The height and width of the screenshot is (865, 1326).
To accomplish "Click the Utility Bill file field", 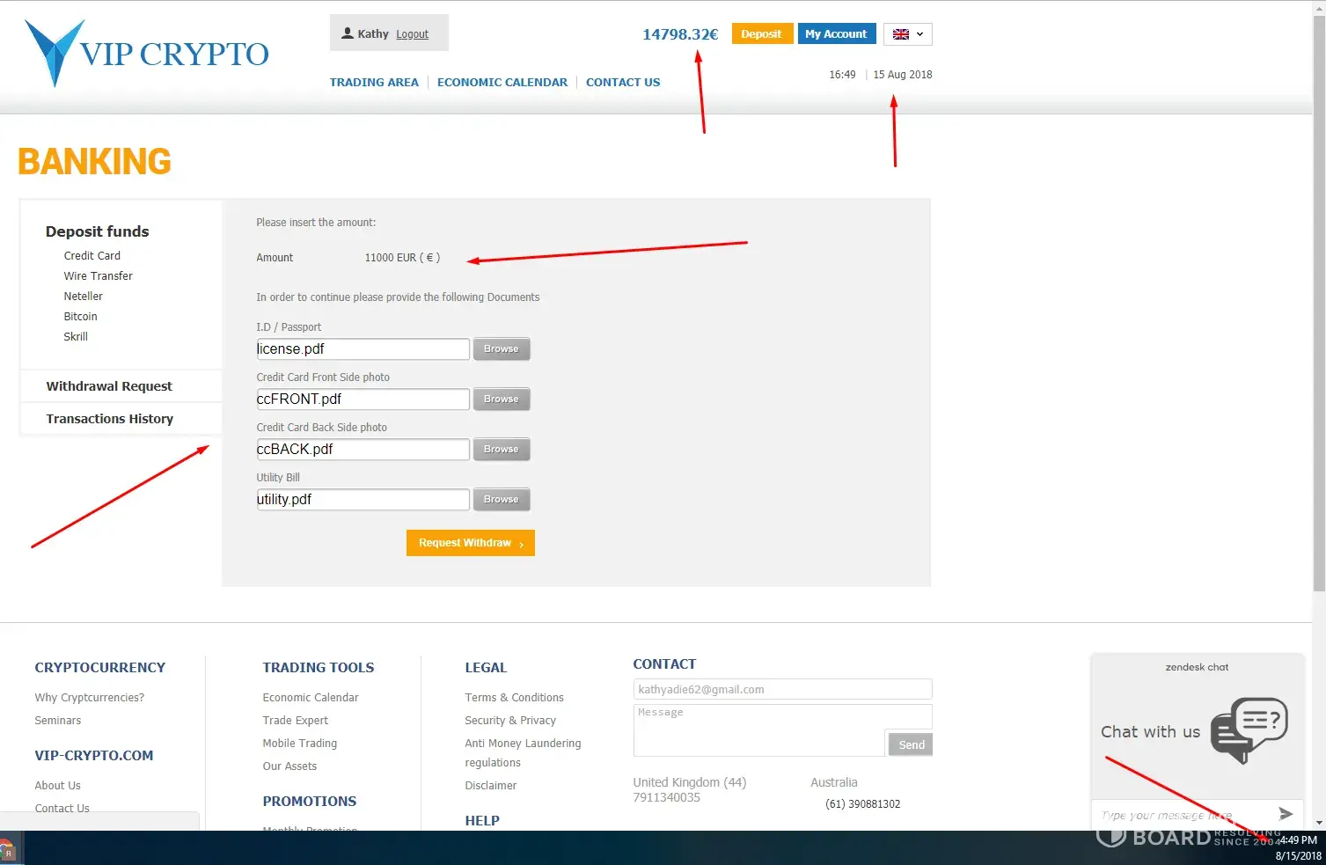I will point(363,500).
